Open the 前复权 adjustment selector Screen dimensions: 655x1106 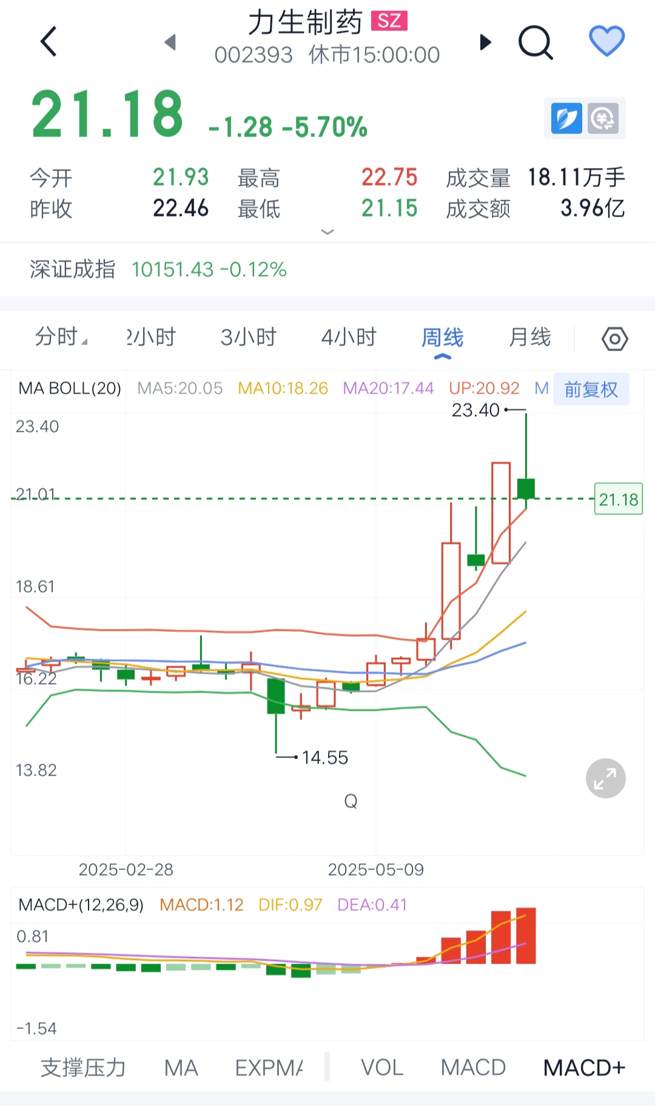(x=591, y=389)
